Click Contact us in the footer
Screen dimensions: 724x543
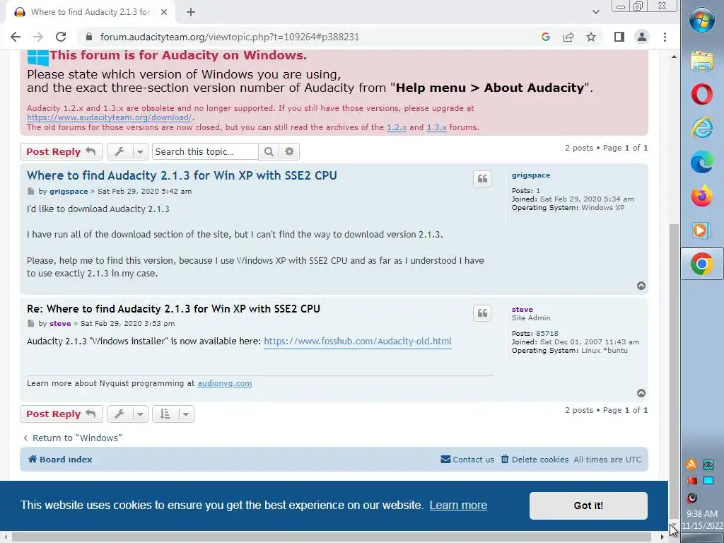pos(468,460)
